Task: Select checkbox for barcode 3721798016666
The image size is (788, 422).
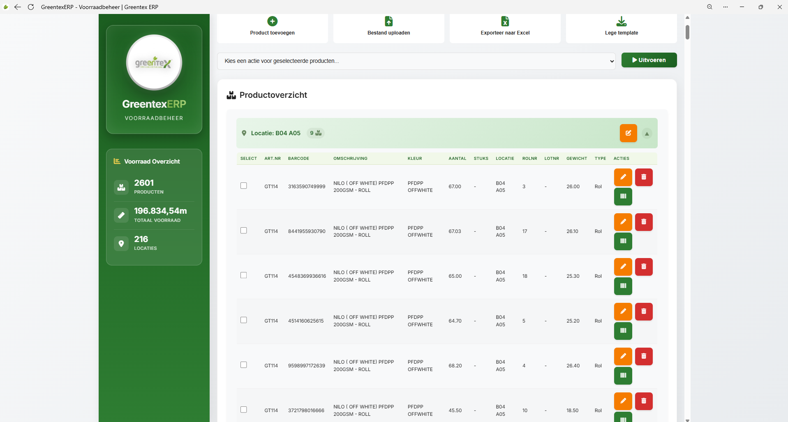Action: tap(244, 410)
